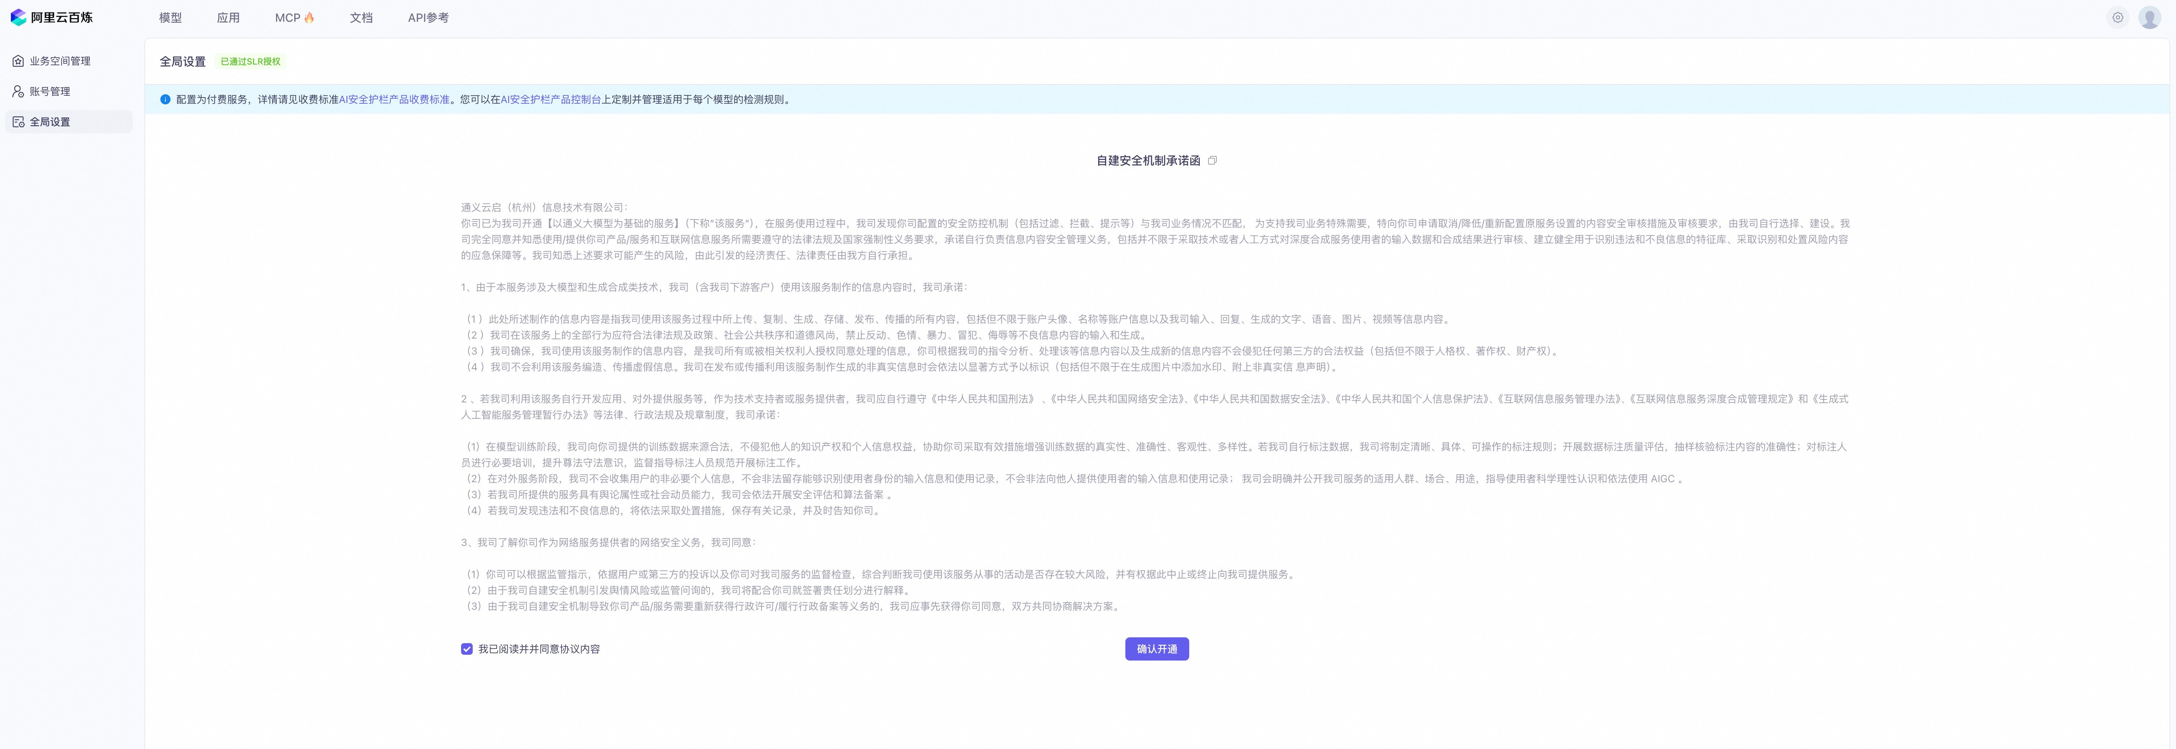This screenshot has width=2176, height=749.
Task: Open the 文档 navigation tab
Action: tap(362, 18)
